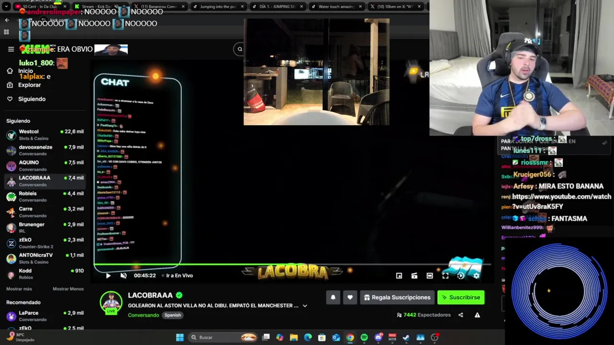The width and height of the screenshot is (614, 345).
Task: Click the Spanish language tag
Action: pyautogui.click(x=173, y=315)
